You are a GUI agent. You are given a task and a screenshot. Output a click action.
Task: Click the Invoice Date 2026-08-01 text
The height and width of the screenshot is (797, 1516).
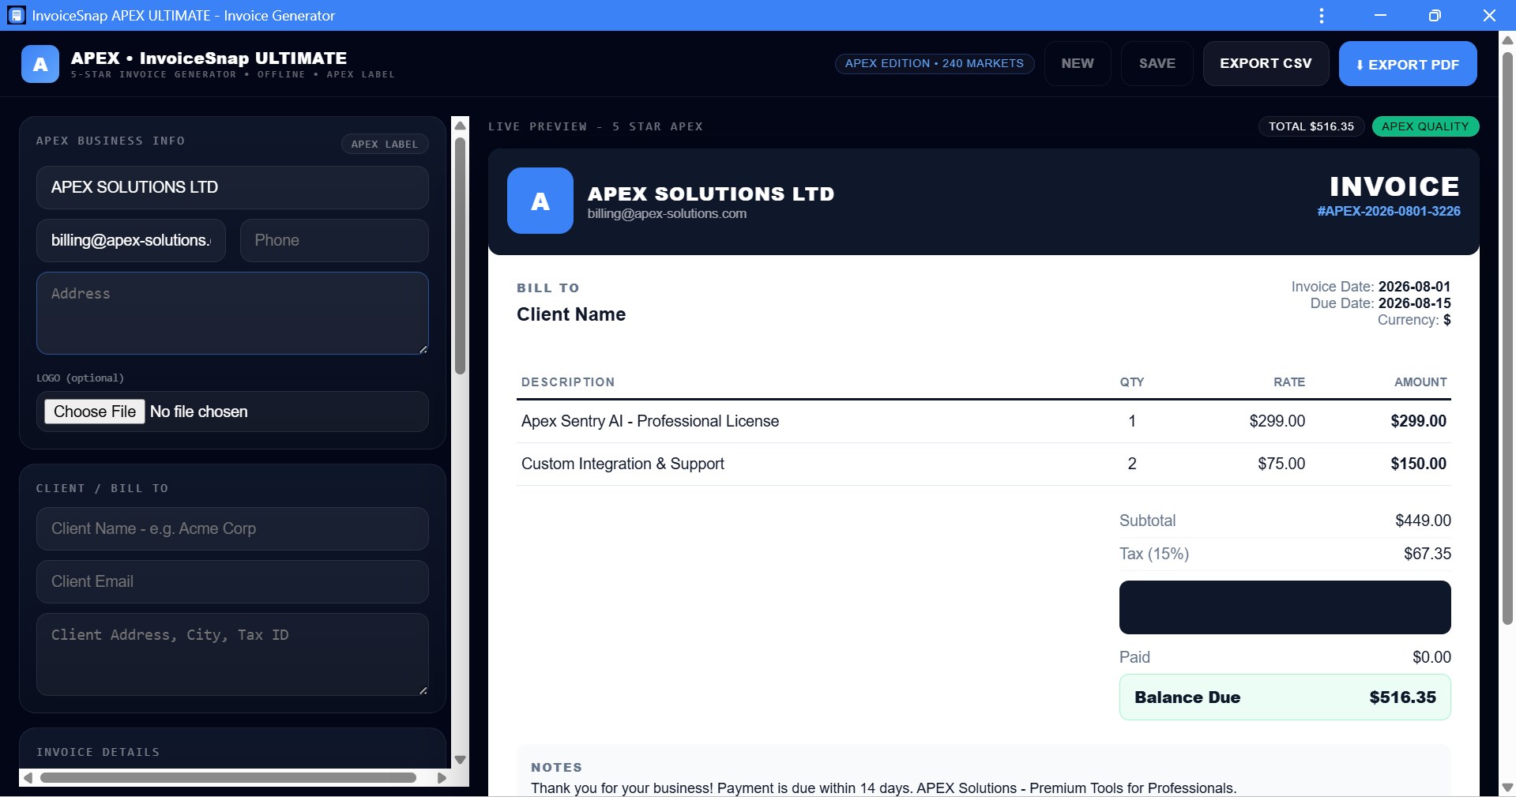pos(1371,287)
